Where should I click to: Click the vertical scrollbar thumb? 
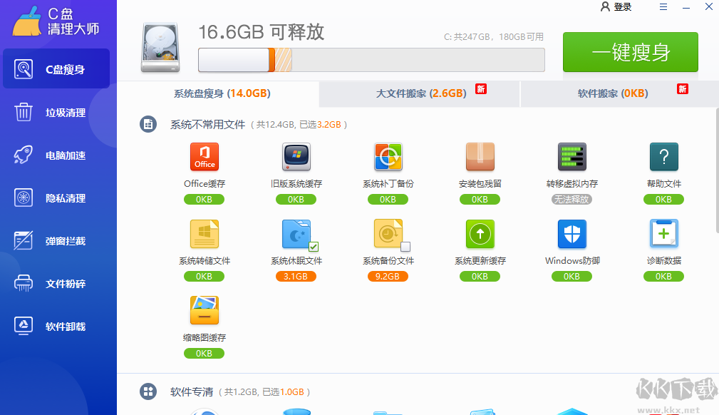coord(717,170)
